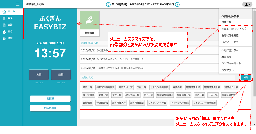Viewport: 256px width, 134px height.
Task: Click the 仕入先残高集計表 favorite
Action: [x=159, y=87]
